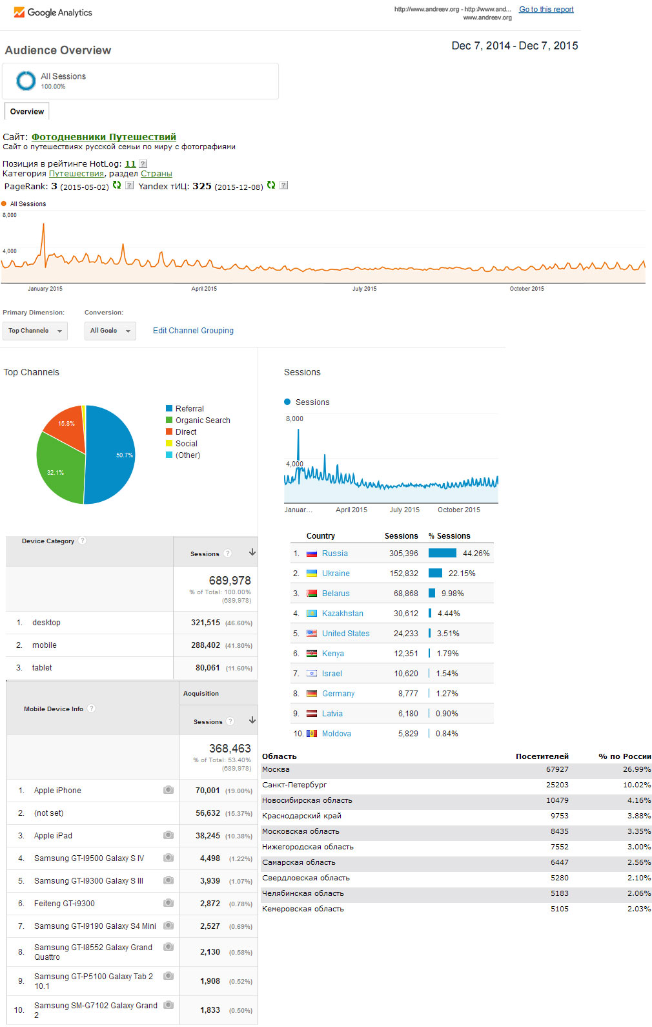Click the Russia country link
This screenshot has width=652, height=1027.
pyautogui.click(x=334, y=554)
